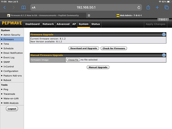This screenshot has height=129, width=172.
Task: Show all tabs overview icon
Action: point(166,7)
